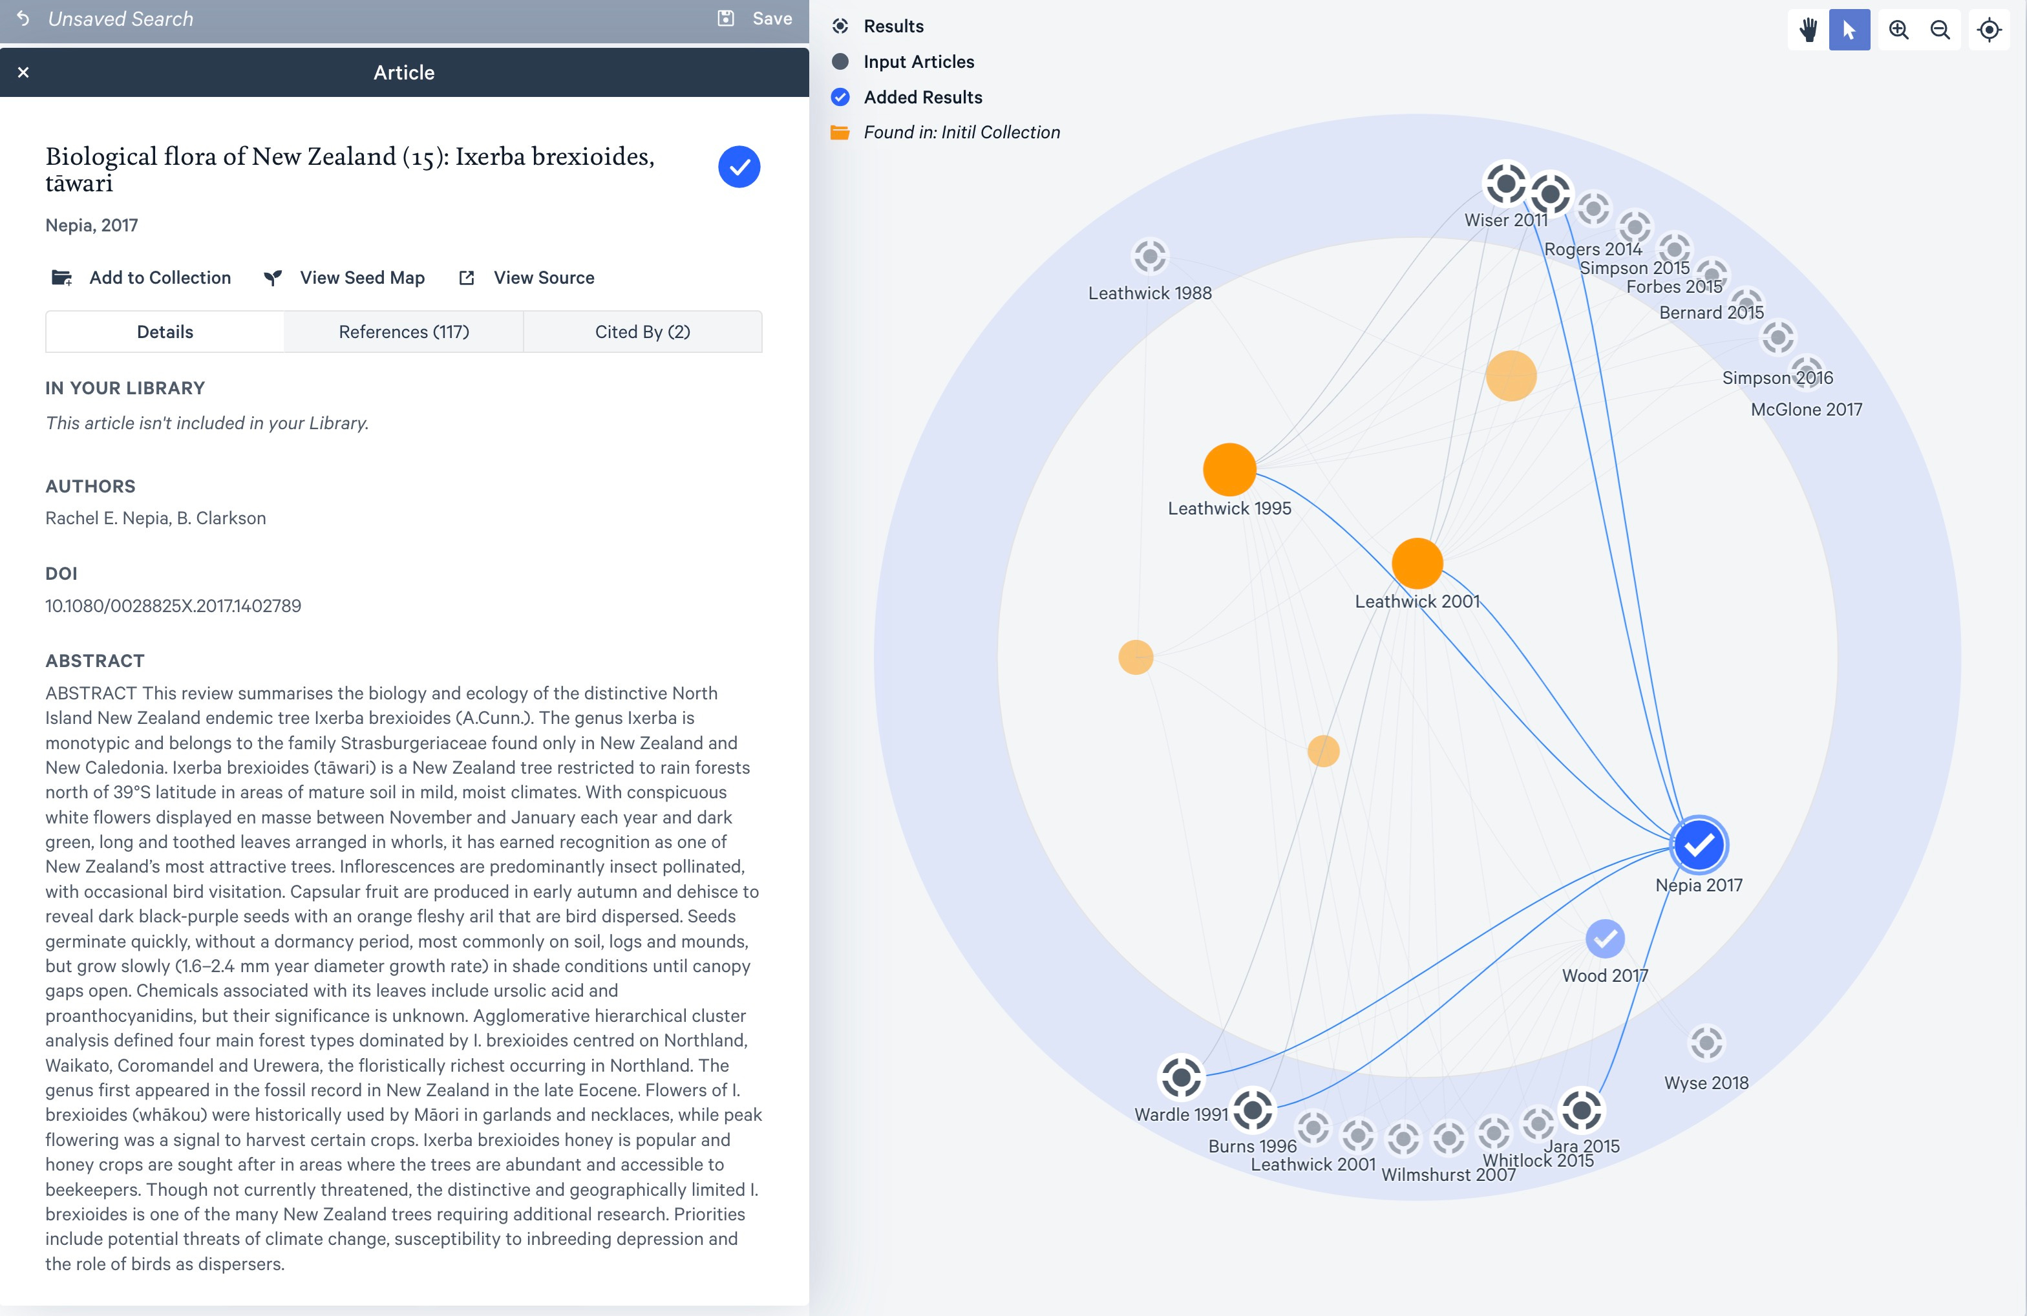
Task: Open View Seed Map
Action: coord(344,278)
